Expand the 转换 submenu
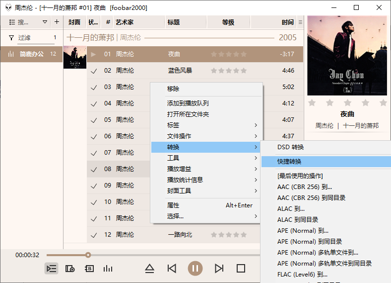This screenshot has height=283, width=391. [x=206, y=147]
